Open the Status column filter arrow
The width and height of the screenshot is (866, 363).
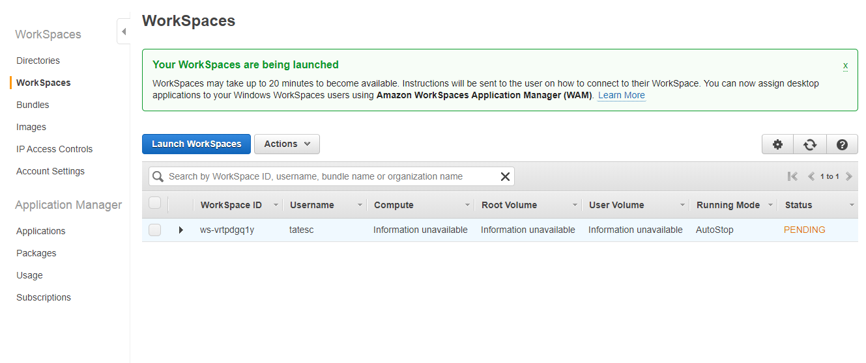click(x=852, y=205)
